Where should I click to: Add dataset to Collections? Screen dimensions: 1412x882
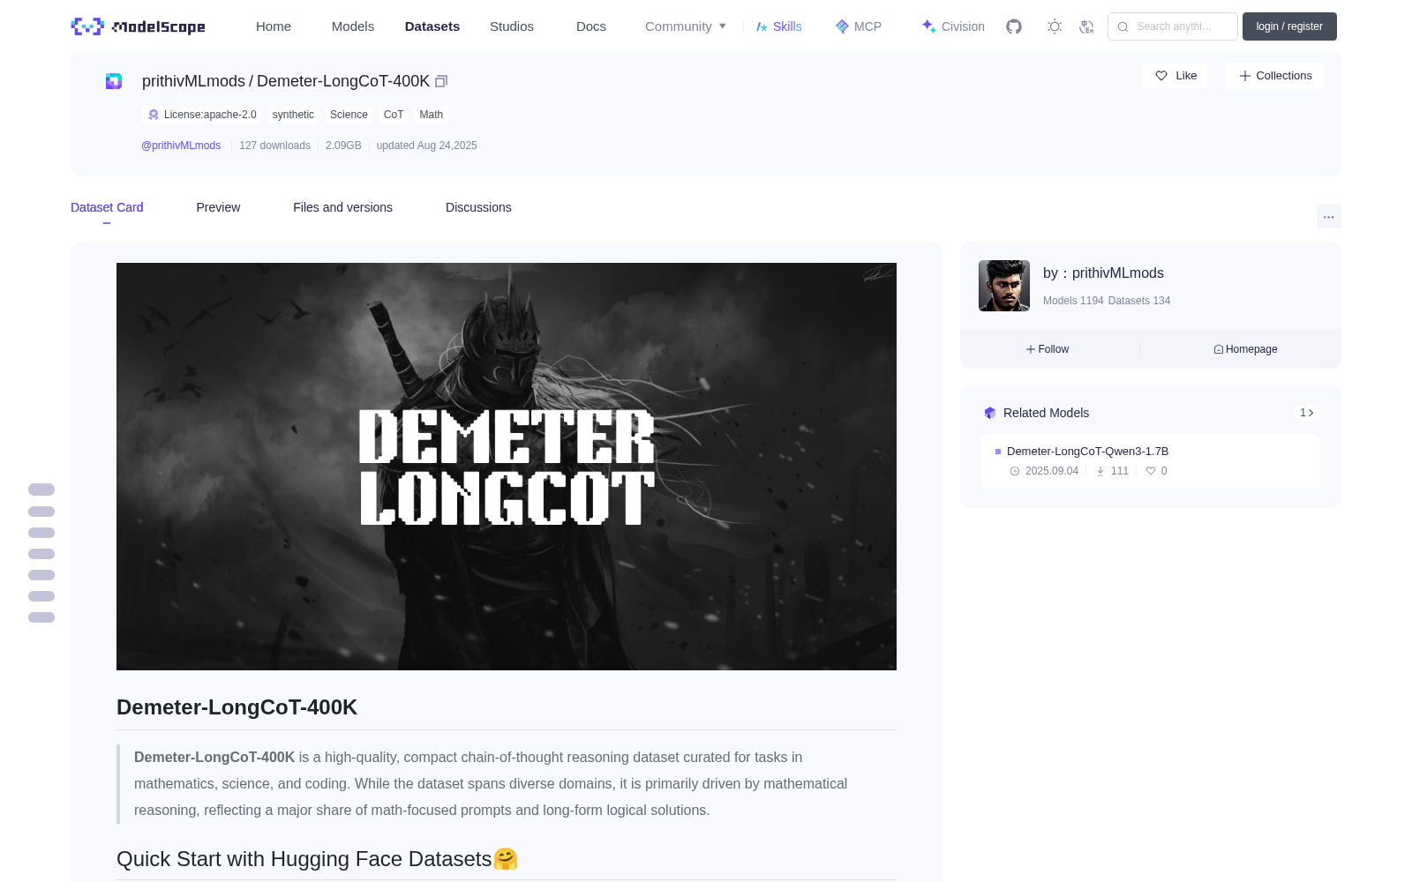(x=1274, y=76)
